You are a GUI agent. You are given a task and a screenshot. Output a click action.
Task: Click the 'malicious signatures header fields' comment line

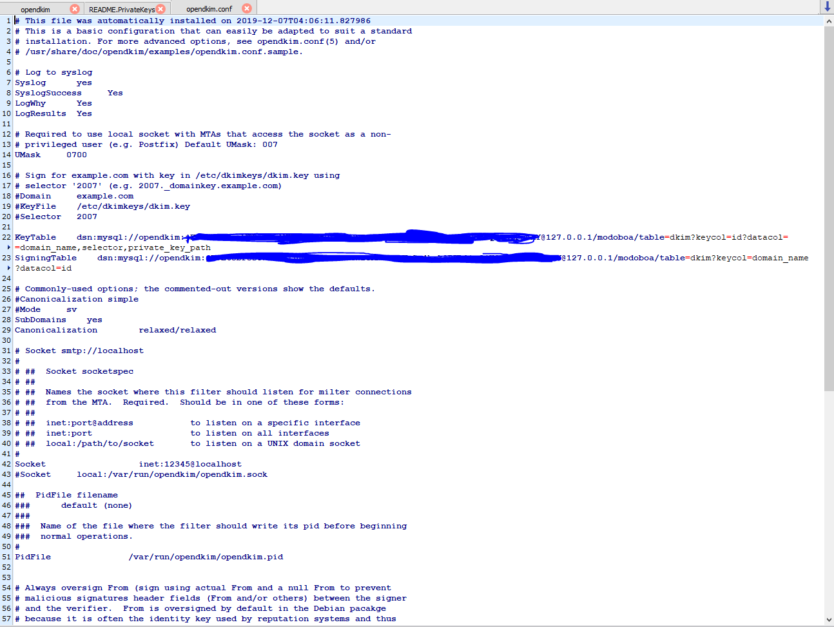[211, 598]
